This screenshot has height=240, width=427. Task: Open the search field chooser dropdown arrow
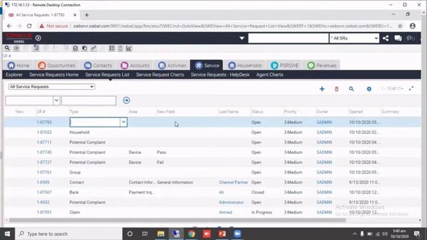pyautogui.click(x=56, y=101)
